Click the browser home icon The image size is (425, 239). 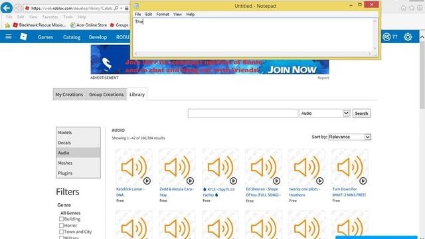403,8
